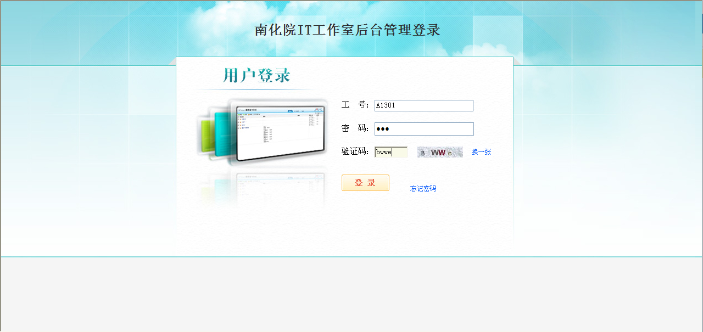Click the teal panel in the illustration
The width and height of the screenshot is (703, 332).
(x=221, y=134)
